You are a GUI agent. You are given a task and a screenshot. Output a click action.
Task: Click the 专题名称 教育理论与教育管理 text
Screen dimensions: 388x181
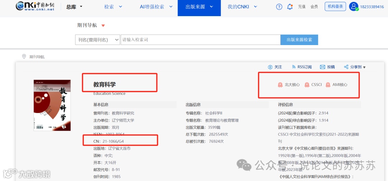coord(212,121)
